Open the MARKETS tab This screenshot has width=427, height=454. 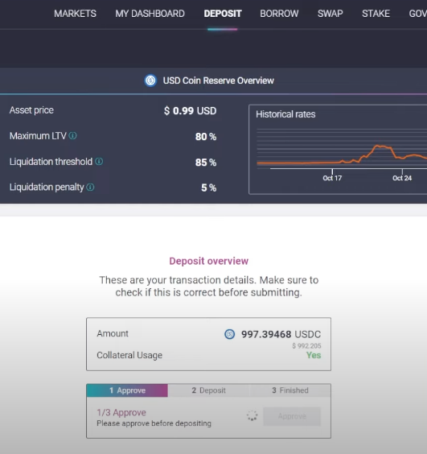(75, 14)
